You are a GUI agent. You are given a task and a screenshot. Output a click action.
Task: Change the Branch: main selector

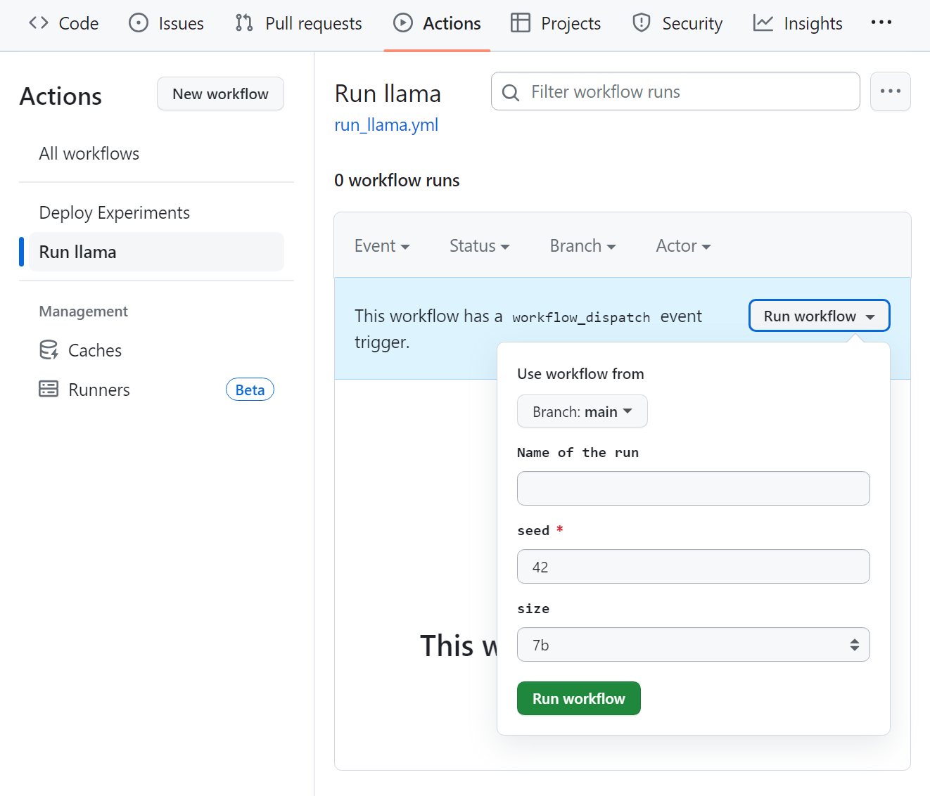(582, 411)
